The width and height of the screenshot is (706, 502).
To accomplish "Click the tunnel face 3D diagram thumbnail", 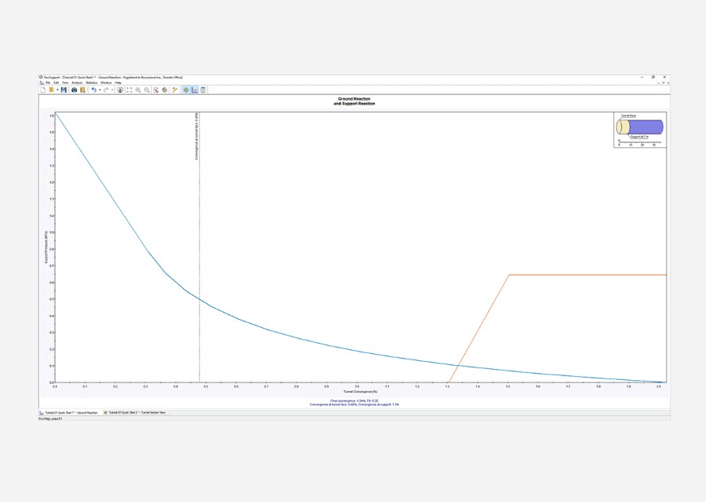I will [x=640, y=127].
